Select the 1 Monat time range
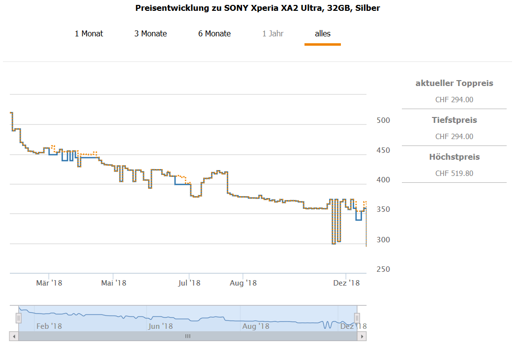517x347 pixels. coord(89,34)
